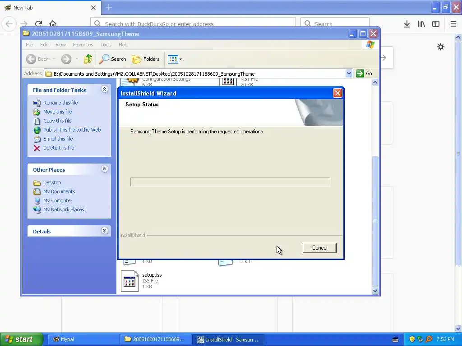
Task: Open new tab settings gear
Action: [x=440, y=47]
